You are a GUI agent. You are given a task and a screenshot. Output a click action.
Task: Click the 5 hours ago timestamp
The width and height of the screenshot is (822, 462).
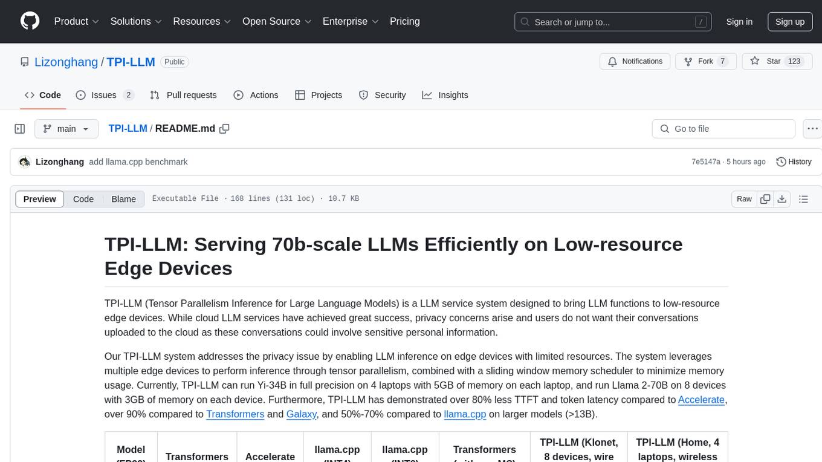tap(746, 162)
